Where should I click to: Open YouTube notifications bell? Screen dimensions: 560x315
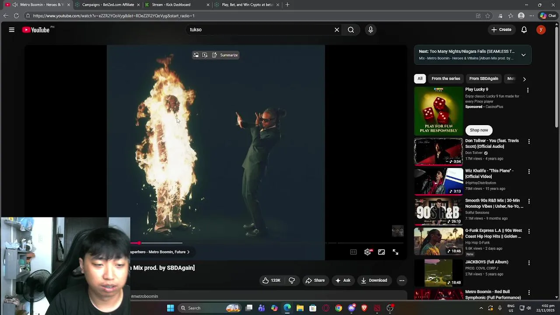click(x=524, y=30)
